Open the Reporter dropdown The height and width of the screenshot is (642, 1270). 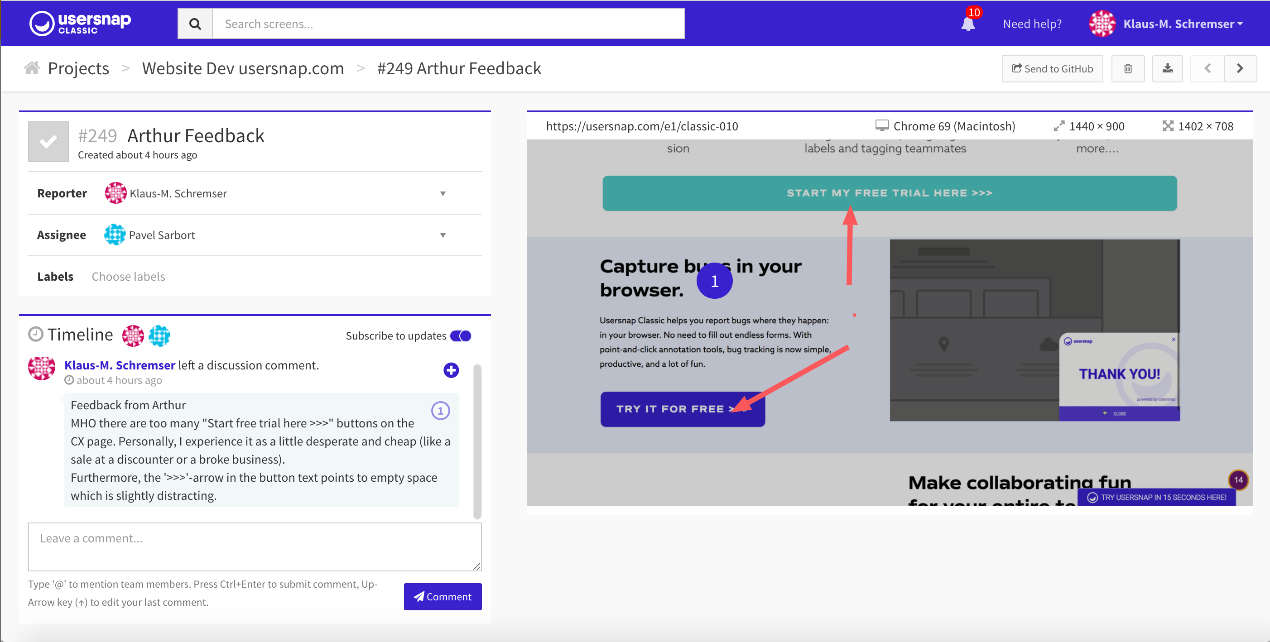(x=443, y=193)
